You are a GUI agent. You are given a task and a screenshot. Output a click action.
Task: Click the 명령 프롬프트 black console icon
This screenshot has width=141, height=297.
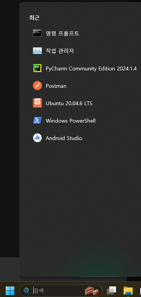tap(37, 33)
